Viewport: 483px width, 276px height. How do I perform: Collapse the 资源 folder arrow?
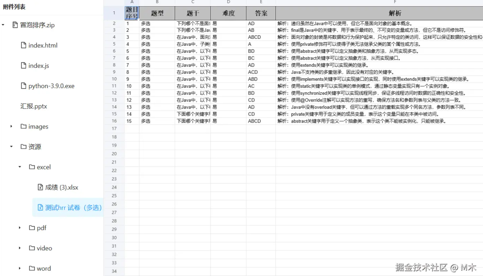(12, 147)
